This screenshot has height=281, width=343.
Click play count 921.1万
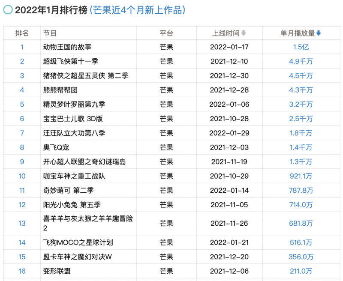pyautogui.click(x=301, y=176)
